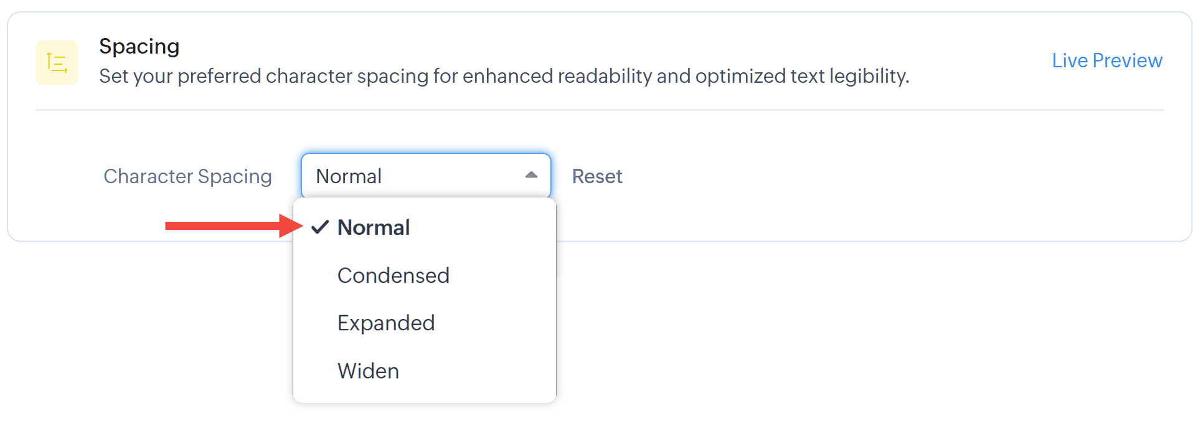
Task: Select Condensed from the spacing list
Action: pyautogui.click(x=393, y=275)
